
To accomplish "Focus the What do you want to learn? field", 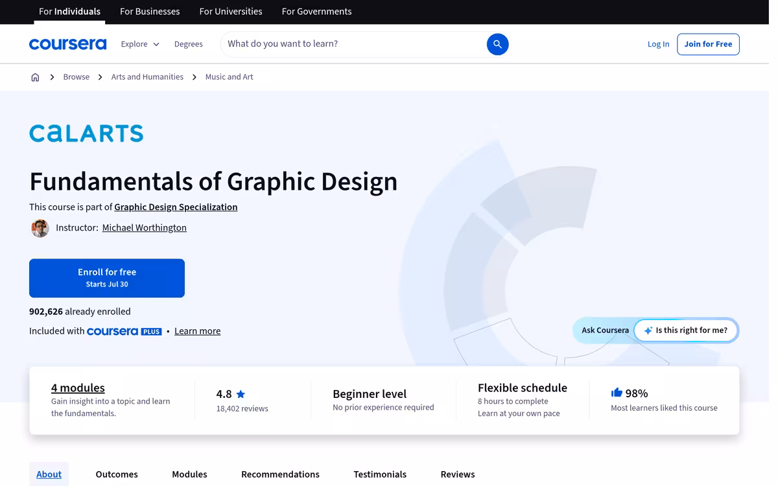I will tap(353, 44).
